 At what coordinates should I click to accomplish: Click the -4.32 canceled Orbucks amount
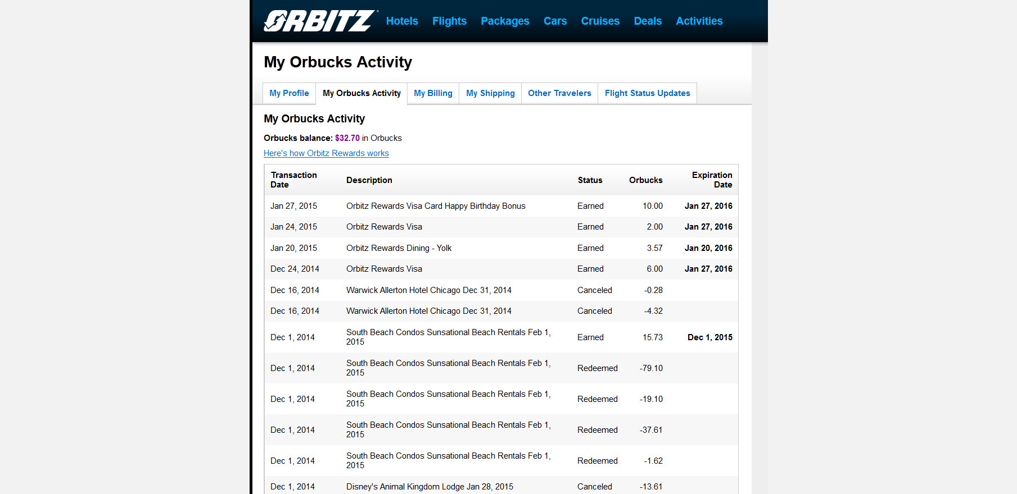(653, 311)
